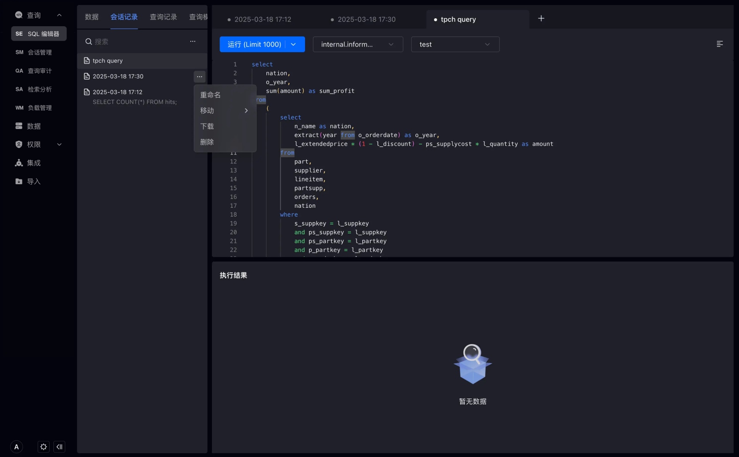Viewport: 739px width, 457px height.
Task: Open the 权限 shield icon
Action: pos(19,144)
